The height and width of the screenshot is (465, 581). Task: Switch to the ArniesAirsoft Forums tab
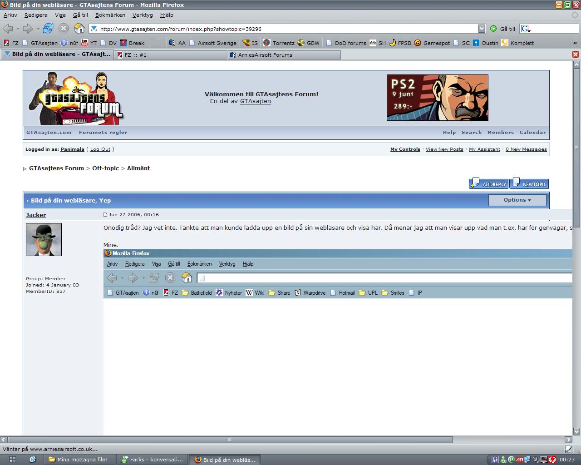(x=284, y=55)
